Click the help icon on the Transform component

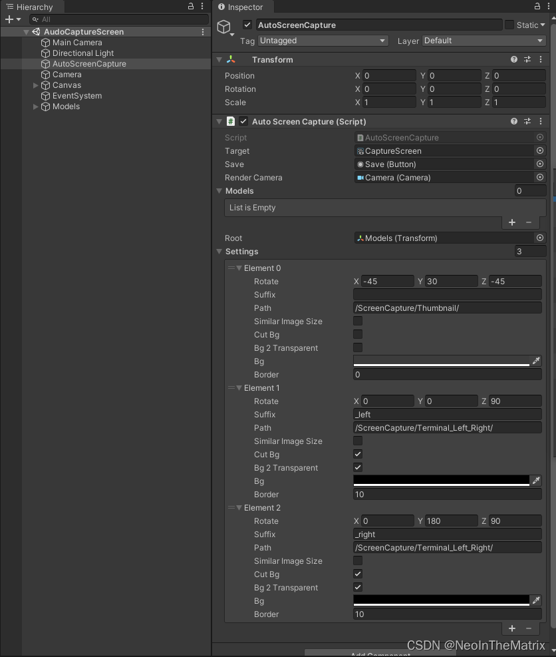pyautogui.click(x=513, y=59)
